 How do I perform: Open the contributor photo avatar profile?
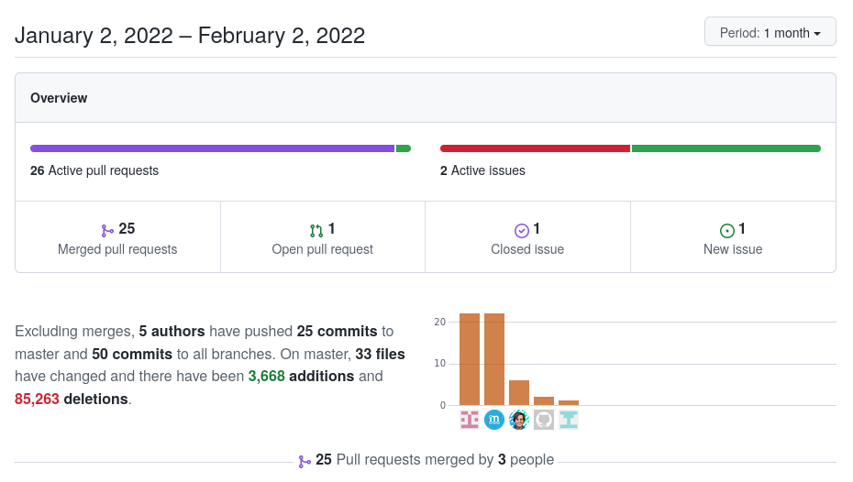pos(519,420)
